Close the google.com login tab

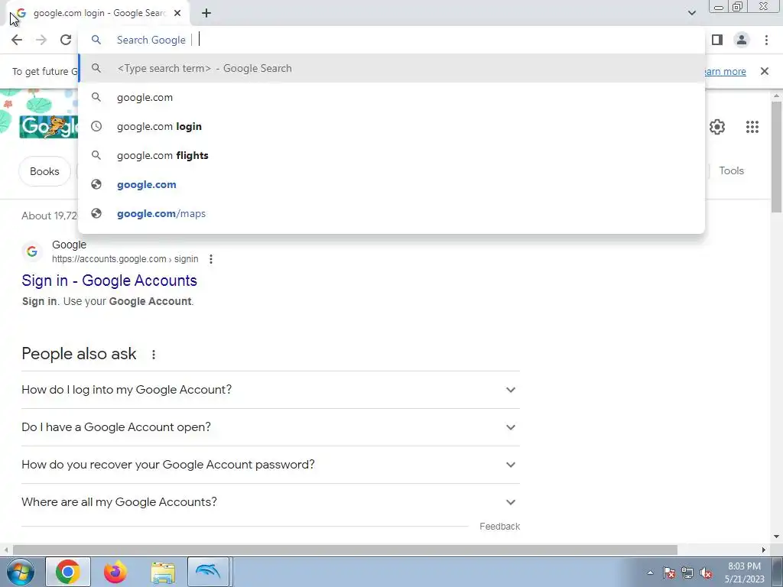coord(177,14)
